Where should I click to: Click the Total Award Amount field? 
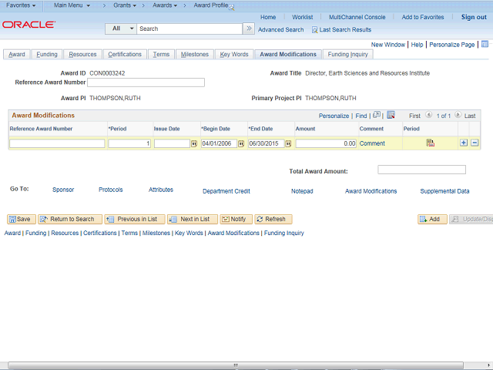click(421, 170)
